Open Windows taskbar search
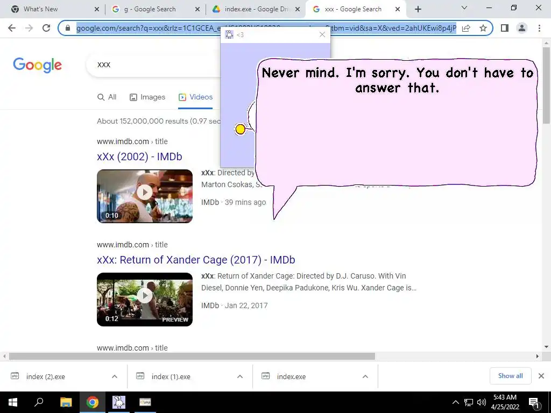This screenshot has height=413, width=551. (x=39, y=402)
